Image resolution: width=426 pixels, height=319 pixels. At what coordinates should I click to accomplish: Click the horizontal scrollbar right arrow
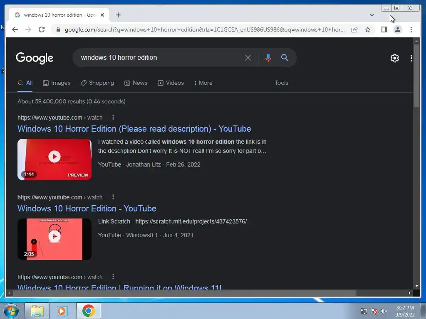(410, 293)
